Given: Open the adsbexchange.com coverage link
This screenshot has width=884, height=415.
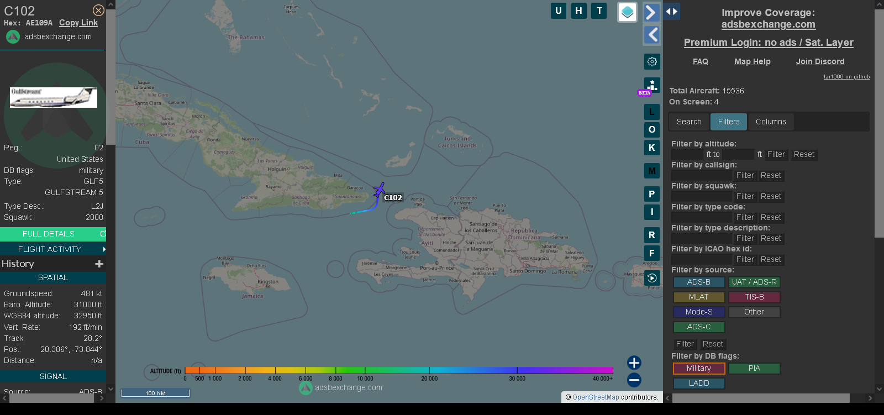Looking at the screenshot, I should [768, 24].
